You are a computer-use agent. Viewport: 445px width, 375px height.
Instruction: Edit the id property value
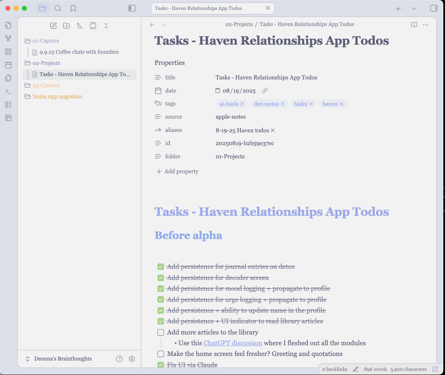pos(245,143)
